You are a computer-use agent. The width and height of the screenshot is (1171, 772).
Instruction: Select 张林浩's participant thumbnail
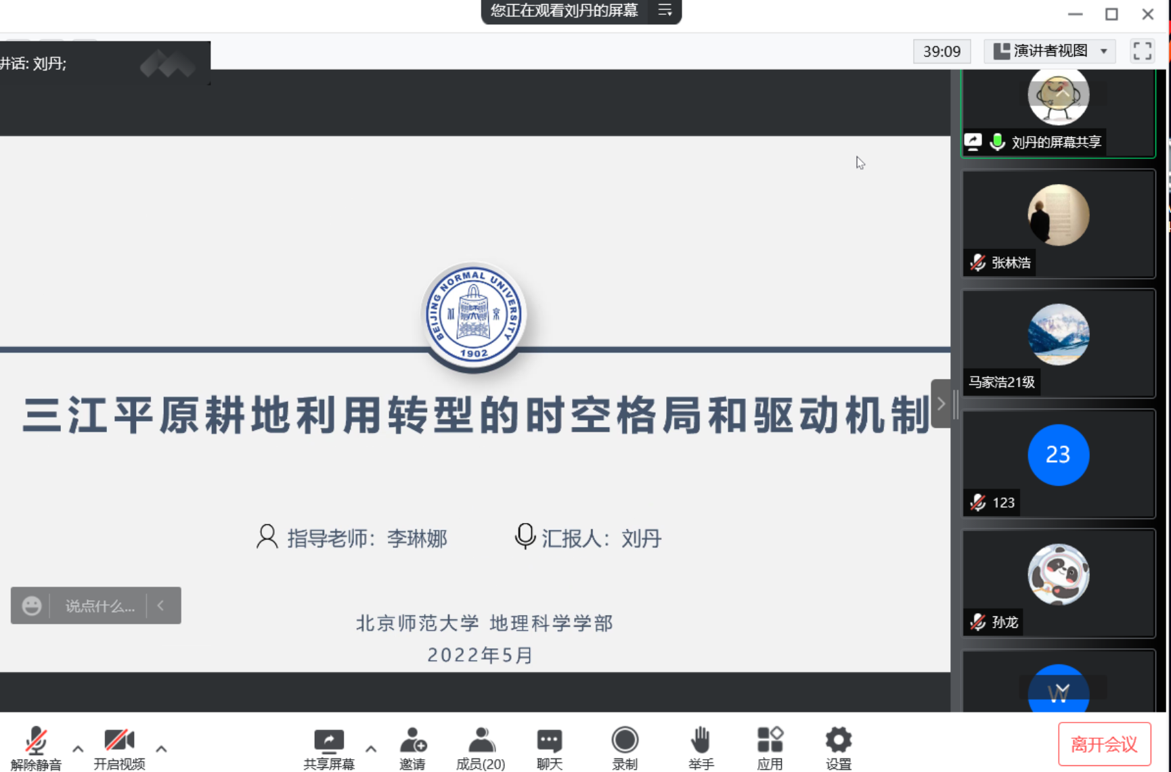pyautogui.click(x=1058, y=223)
